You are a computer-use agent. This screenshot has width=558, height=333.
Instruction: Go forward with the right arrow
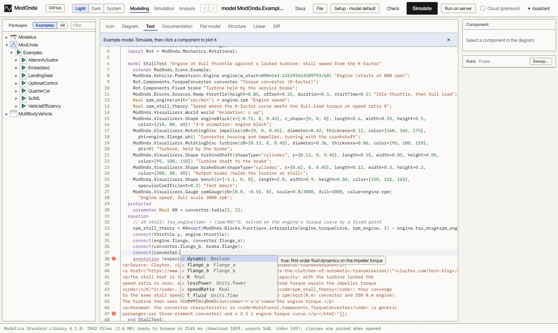tap(213, 8)
